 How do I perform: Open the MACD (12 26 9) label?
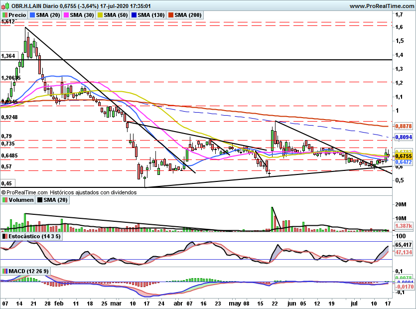[x=29, y=271]
